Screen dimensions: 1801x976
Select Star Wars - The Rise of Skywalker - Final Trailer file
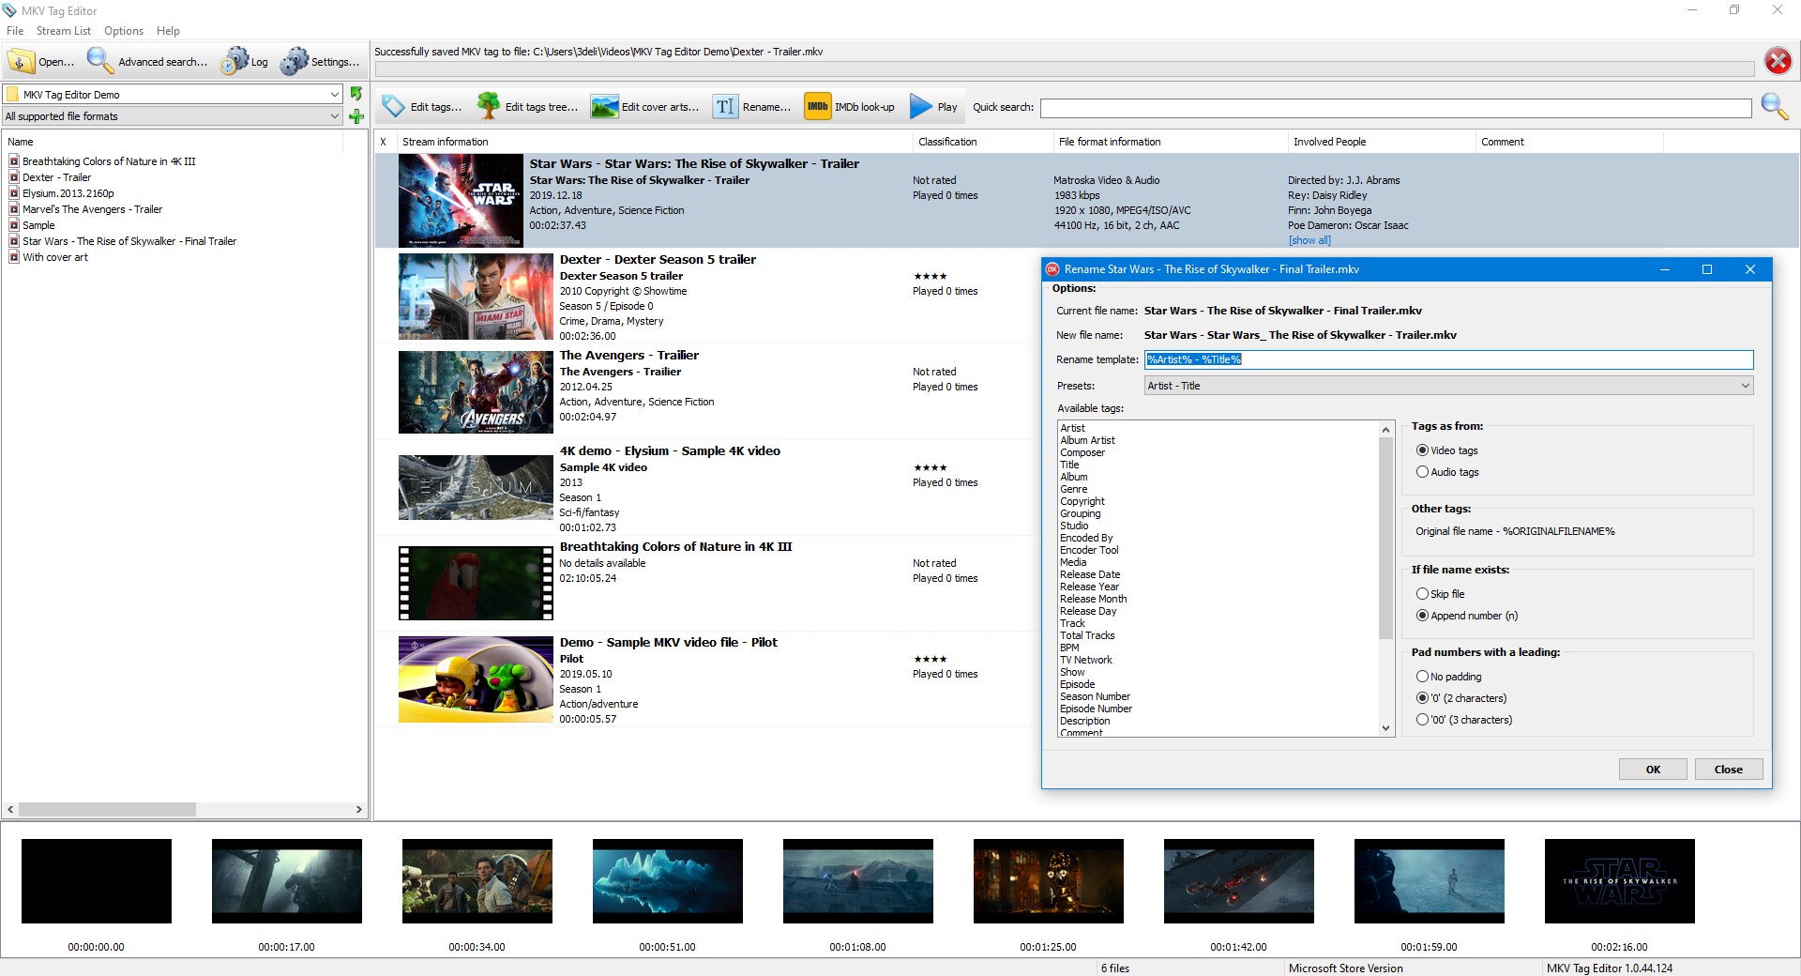(x=129, y=241)
